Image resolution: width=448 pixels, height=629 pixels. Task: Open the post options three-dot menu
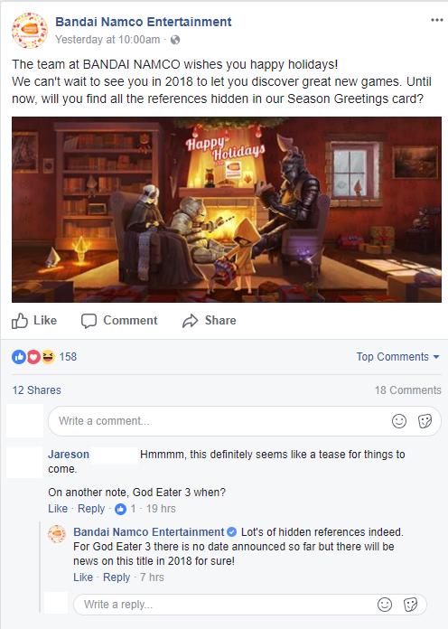[x=436, y=20]
